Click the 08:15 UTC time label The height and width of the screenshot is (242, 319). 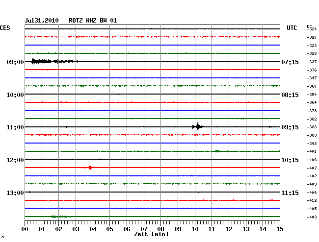point(290,95)
